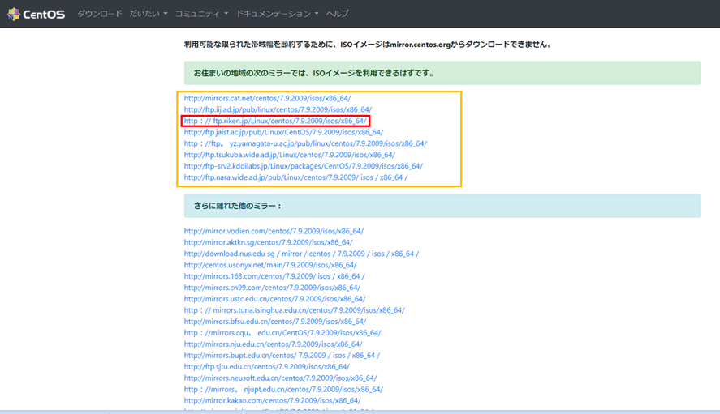This screenshot has height=414, width=720.
Task: Open the mirrors.bupt.edu.cn mirror link
Action: (282, 356)
